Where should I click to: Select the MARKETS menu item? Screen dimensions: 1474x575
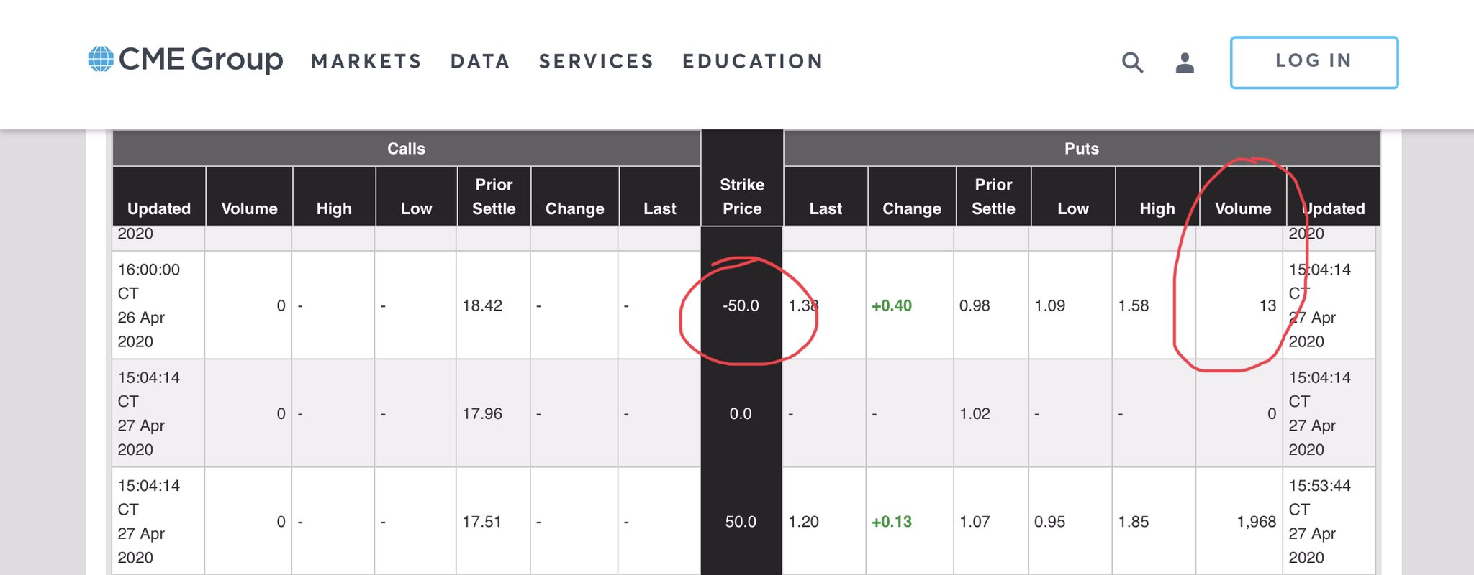[x=366, y=61]
